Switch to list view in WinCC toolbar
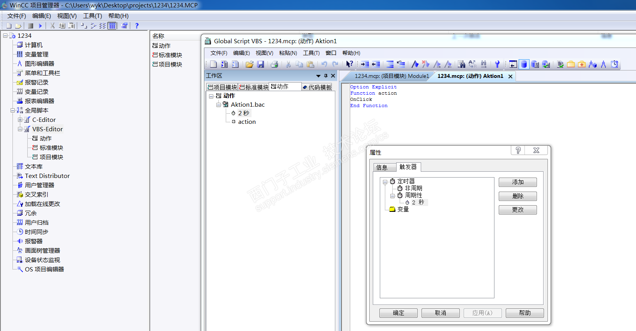 (x=103, y=26)
